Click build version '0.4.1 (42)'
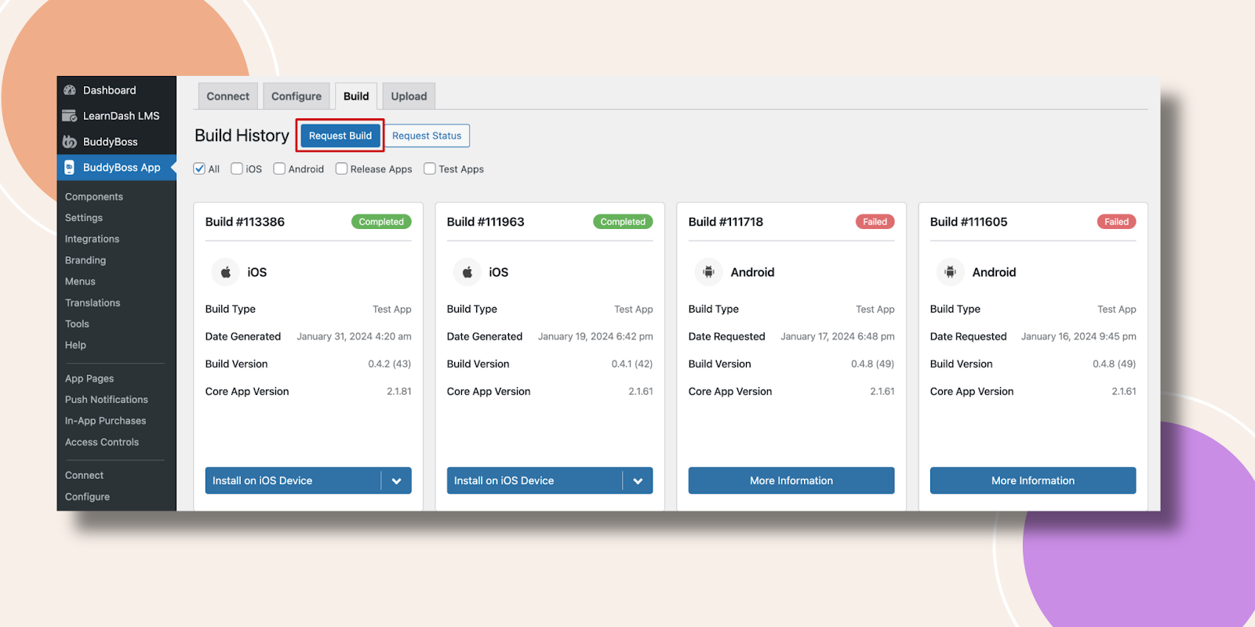This screenshot has width=1255, height=627. pos(632,364)
